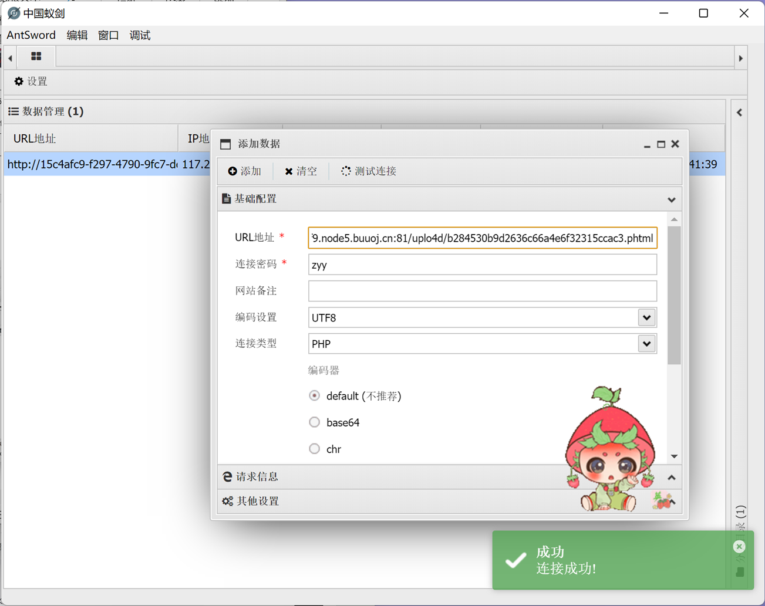Select the grid tab icon below arrows
This screenshot has width=765, height=606.
[x=36, y=57]
